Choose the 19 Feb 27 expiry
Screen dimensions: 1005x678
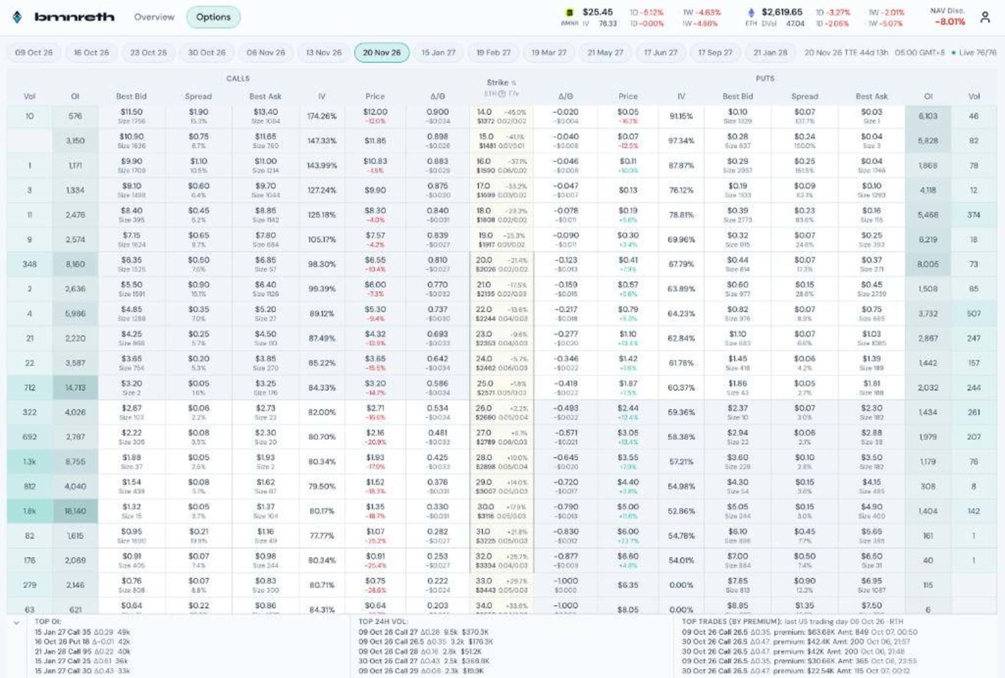494,52
